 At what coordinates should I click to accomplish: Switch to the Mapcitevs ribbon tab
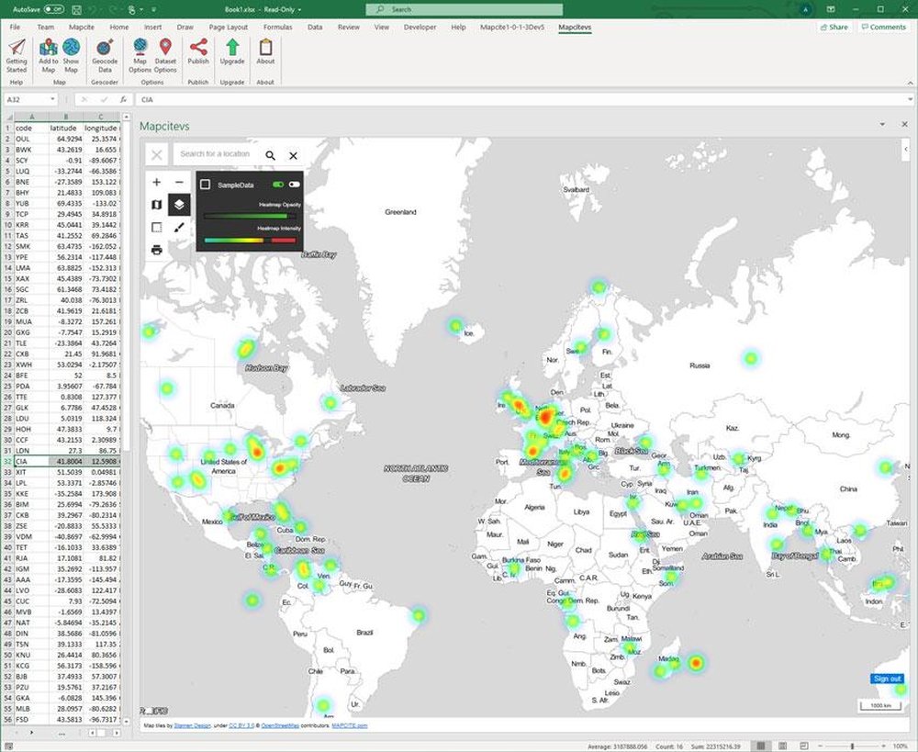coord(575,27)
